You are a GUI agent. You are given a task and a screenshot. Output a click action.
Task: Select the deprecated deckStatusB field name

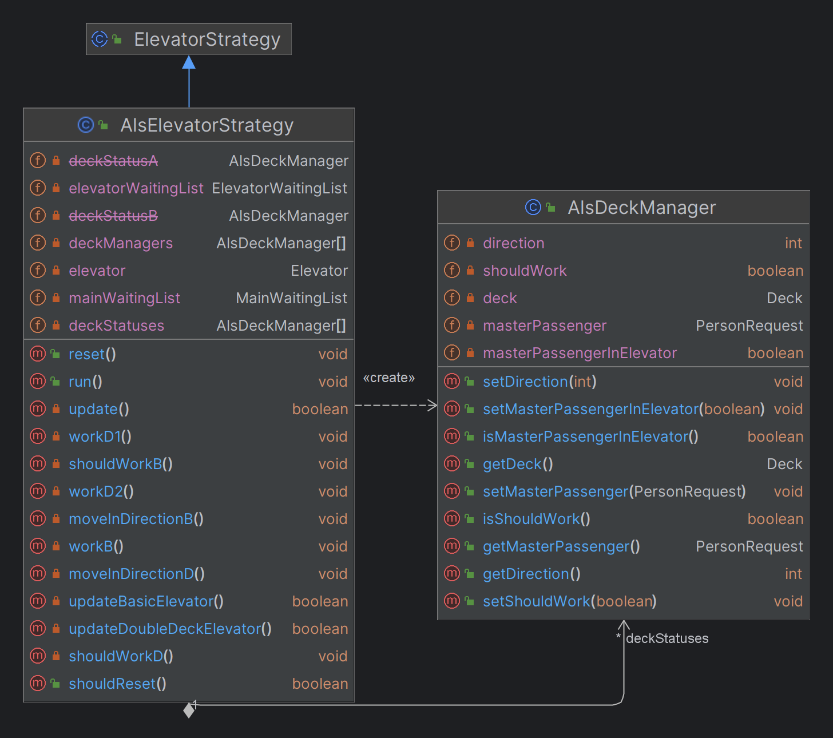[113, 216]
